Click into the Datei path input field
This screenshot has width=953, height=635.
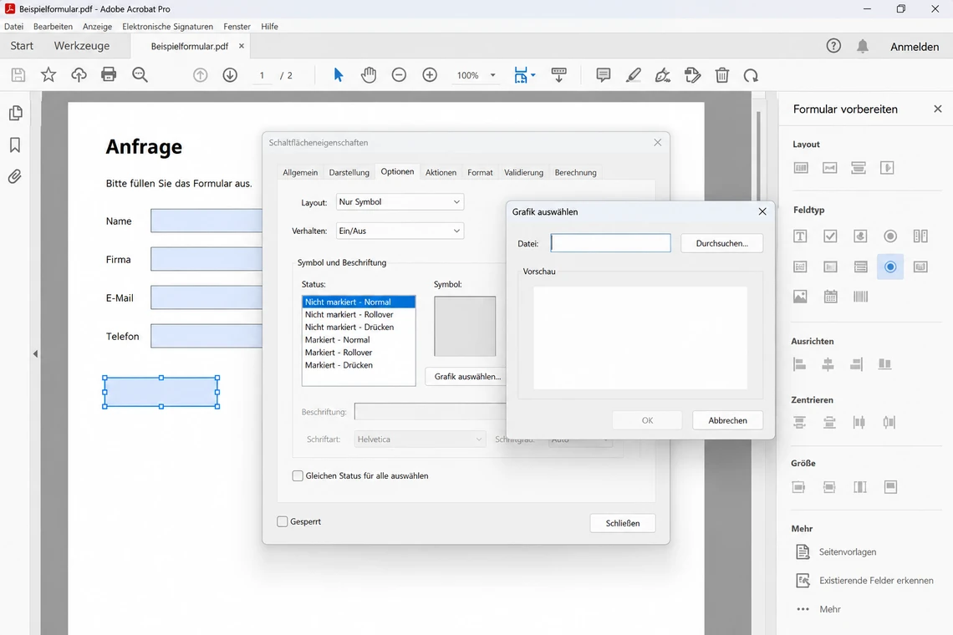coord(611,243)
